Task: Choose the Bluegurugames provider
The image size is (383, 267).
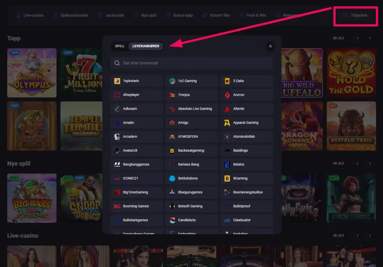Action: 192,192
